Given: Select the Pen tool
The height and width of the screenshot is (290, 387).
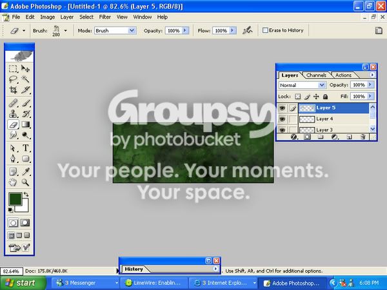Looking at the screenshot, I should point(13,159).
